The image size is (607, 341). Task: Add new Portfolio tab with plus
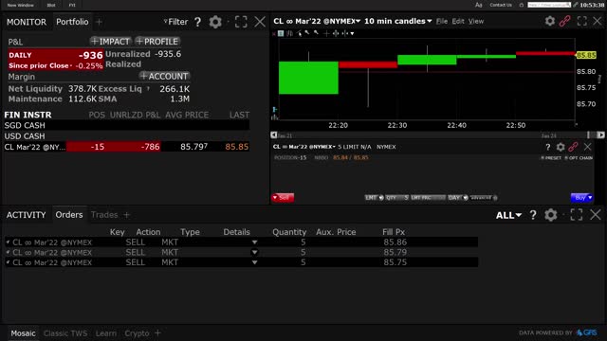[x=99, y=22]
